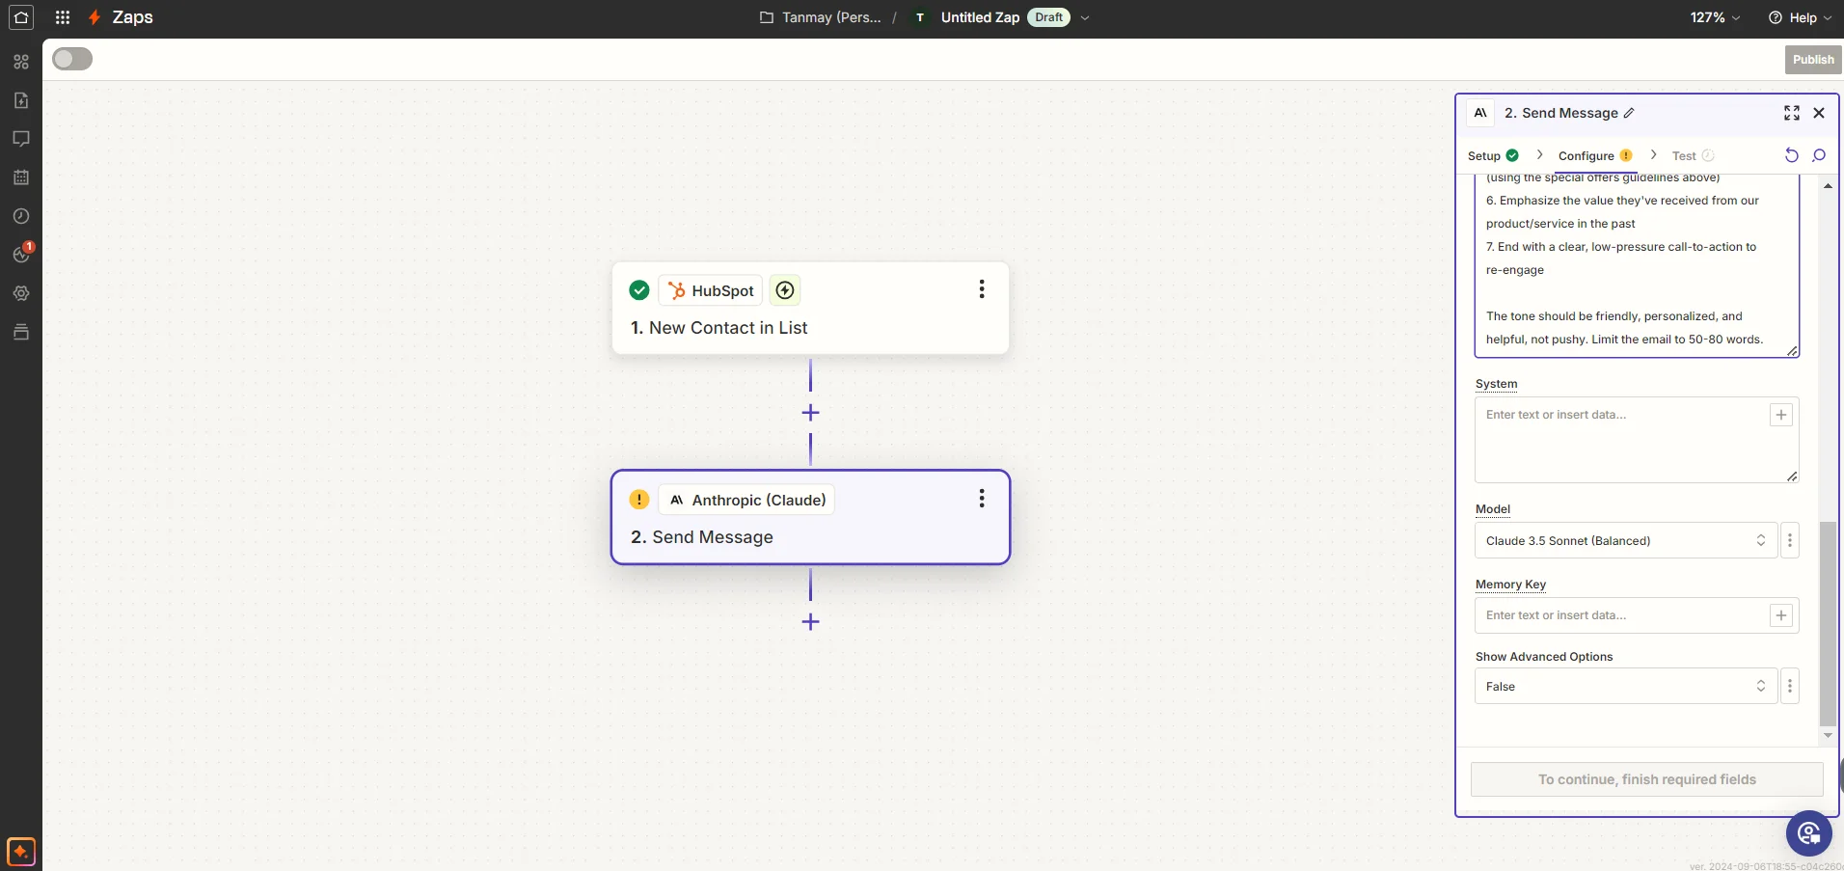Rename step via the pencil icon
The image size is (1844, 871).
tap(1629, 113)
